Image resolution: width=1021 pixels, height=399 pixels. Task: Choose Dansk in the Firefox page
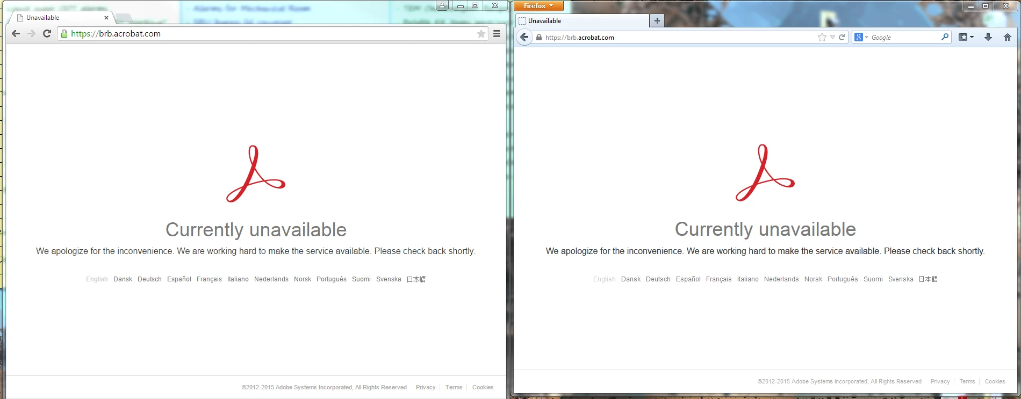click(631, 279)
